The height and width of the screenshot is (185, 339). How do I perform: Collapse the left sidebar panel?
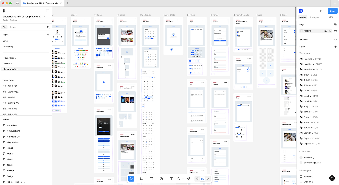pos(47,11)
